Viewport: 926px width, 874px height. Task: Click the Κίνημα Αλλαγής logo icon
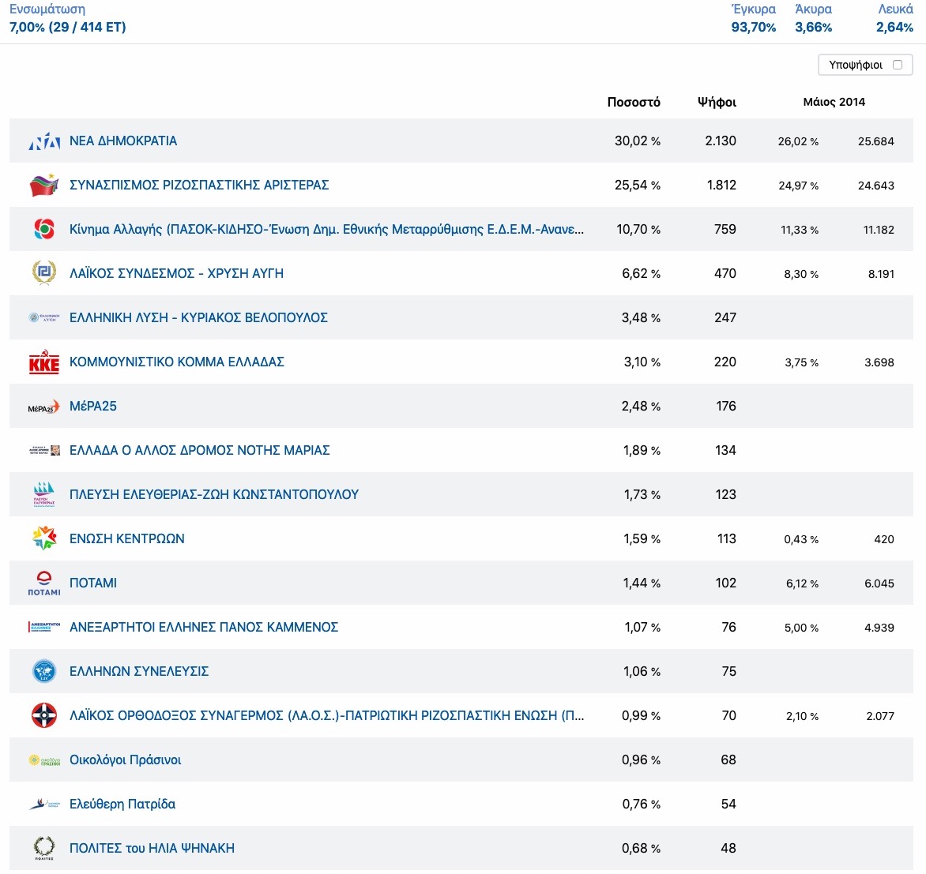coord(44,229)
